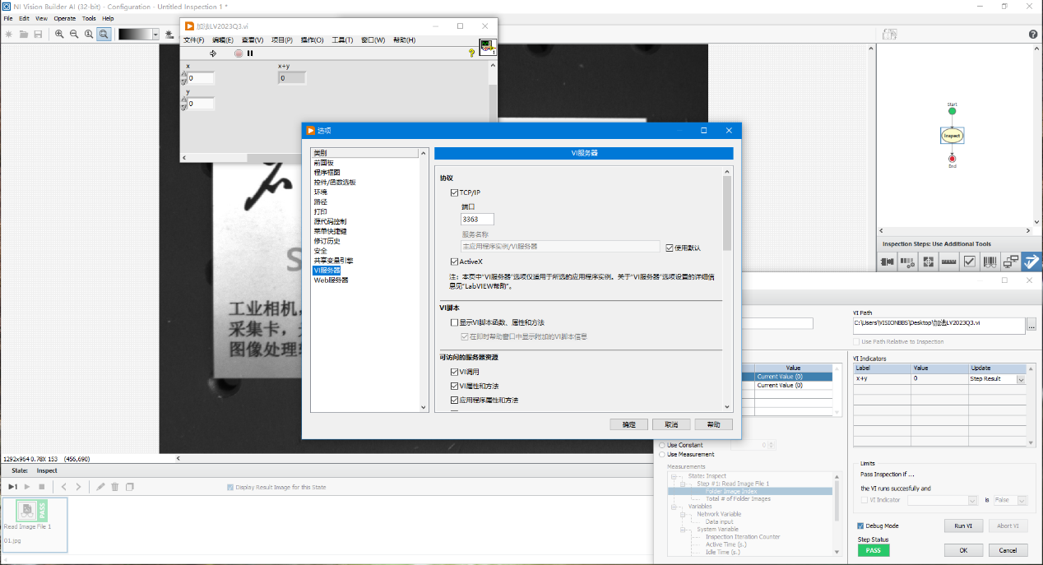
Task: Open the Operate menu in Vision Builder
Action: point(64,18)
